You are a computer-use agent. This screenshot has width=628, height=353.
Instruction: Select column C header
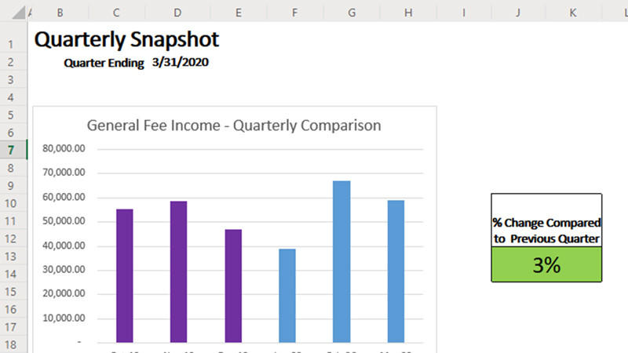pos(116,13)
